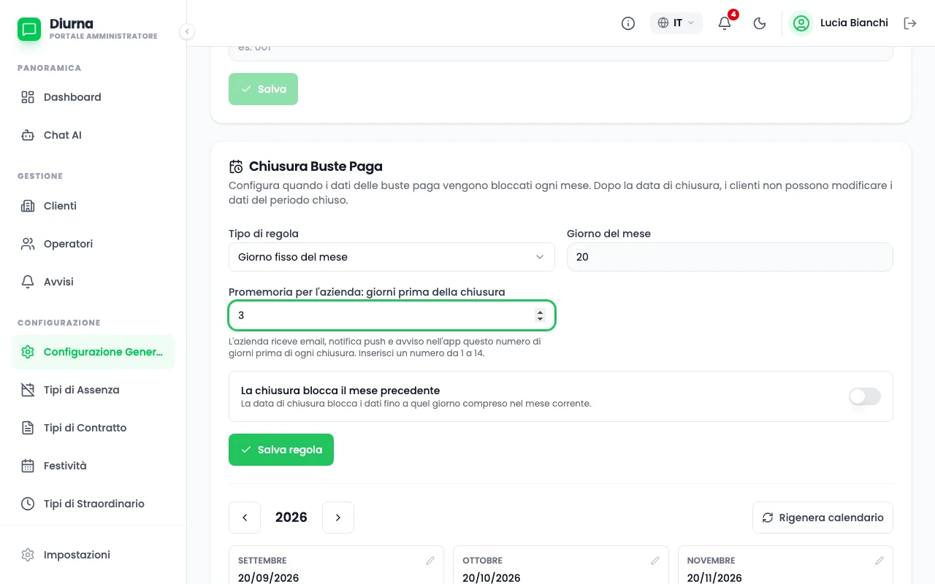Switch to dark mode with moon icon
Viewport: 935px width, 584px height.
760,23
